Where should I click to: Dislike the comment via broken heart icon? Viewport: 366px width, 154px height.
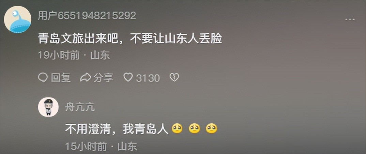coord(174,78)
